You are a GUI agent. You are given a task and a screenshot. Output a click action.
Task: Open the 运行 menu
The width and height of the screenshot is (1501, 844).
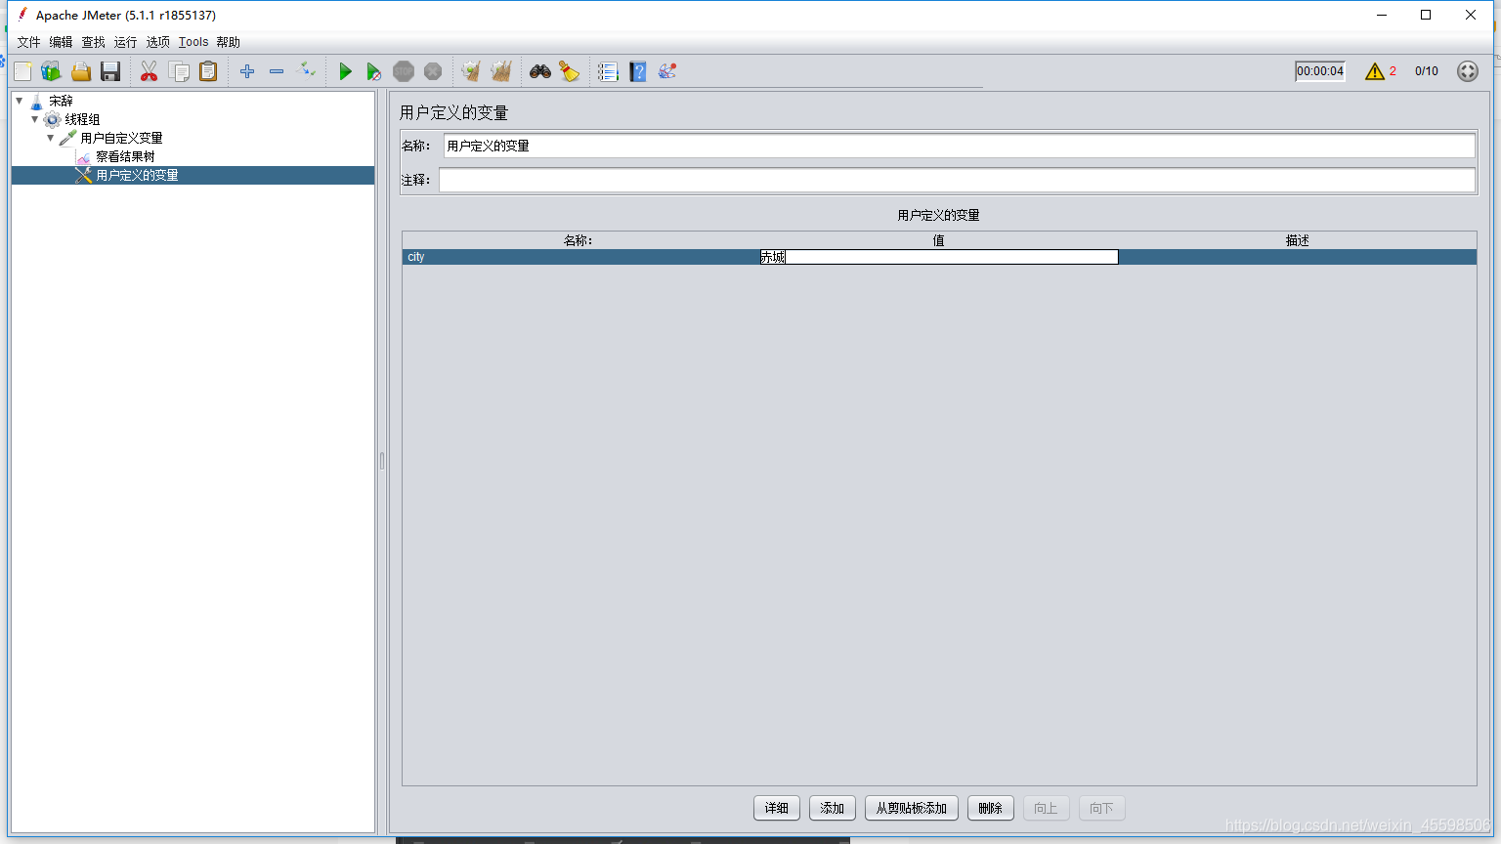point(125,42)
